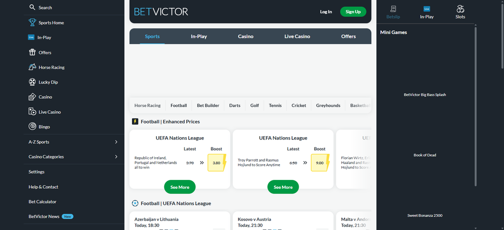This screenshot has height=230, width=504.
Task: Open Casino via the dice icon
Action: pos(32,97)
